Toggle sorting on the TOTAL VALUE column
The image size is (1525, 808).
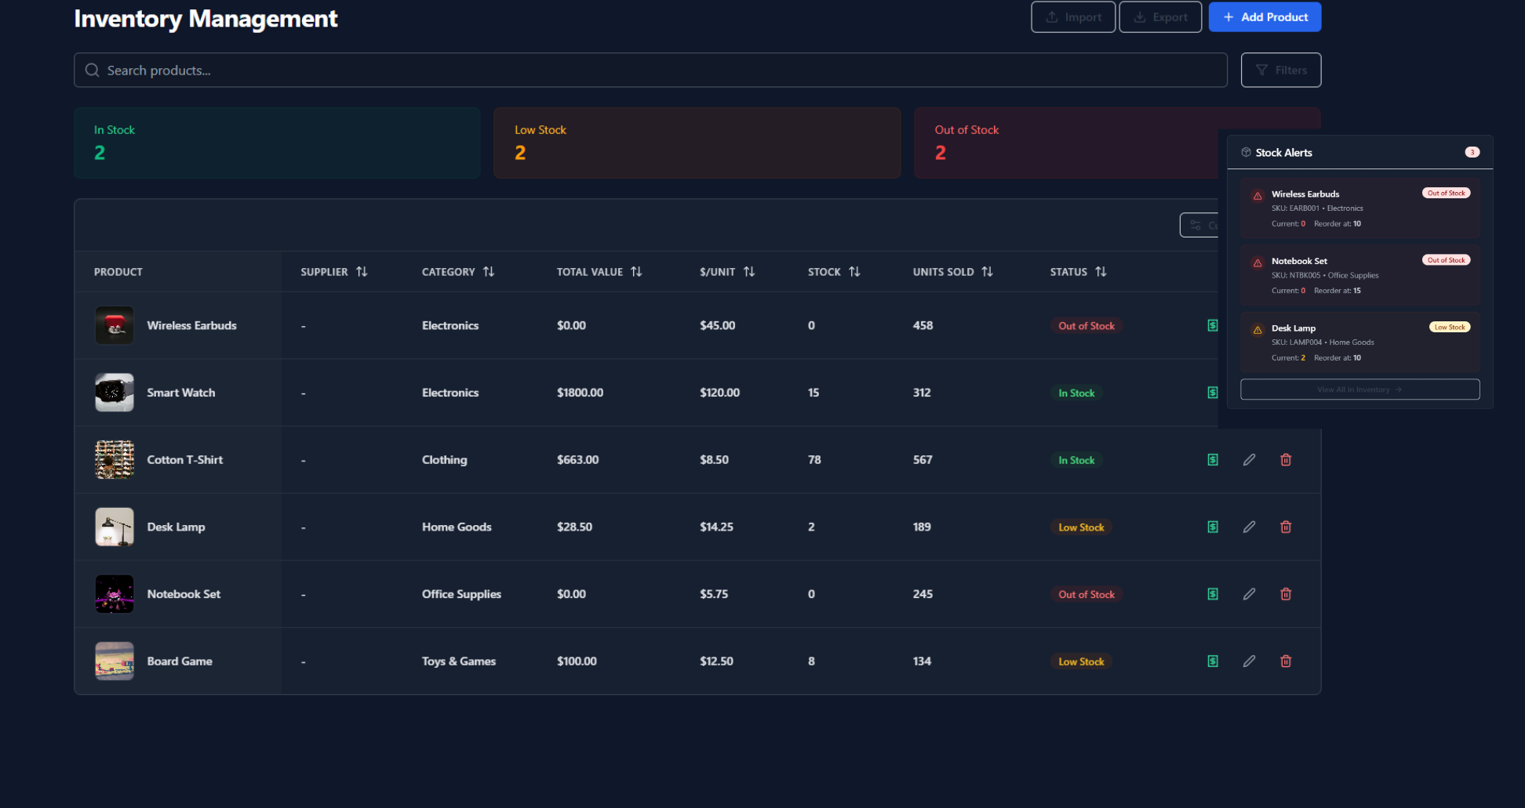click(636, 271)
